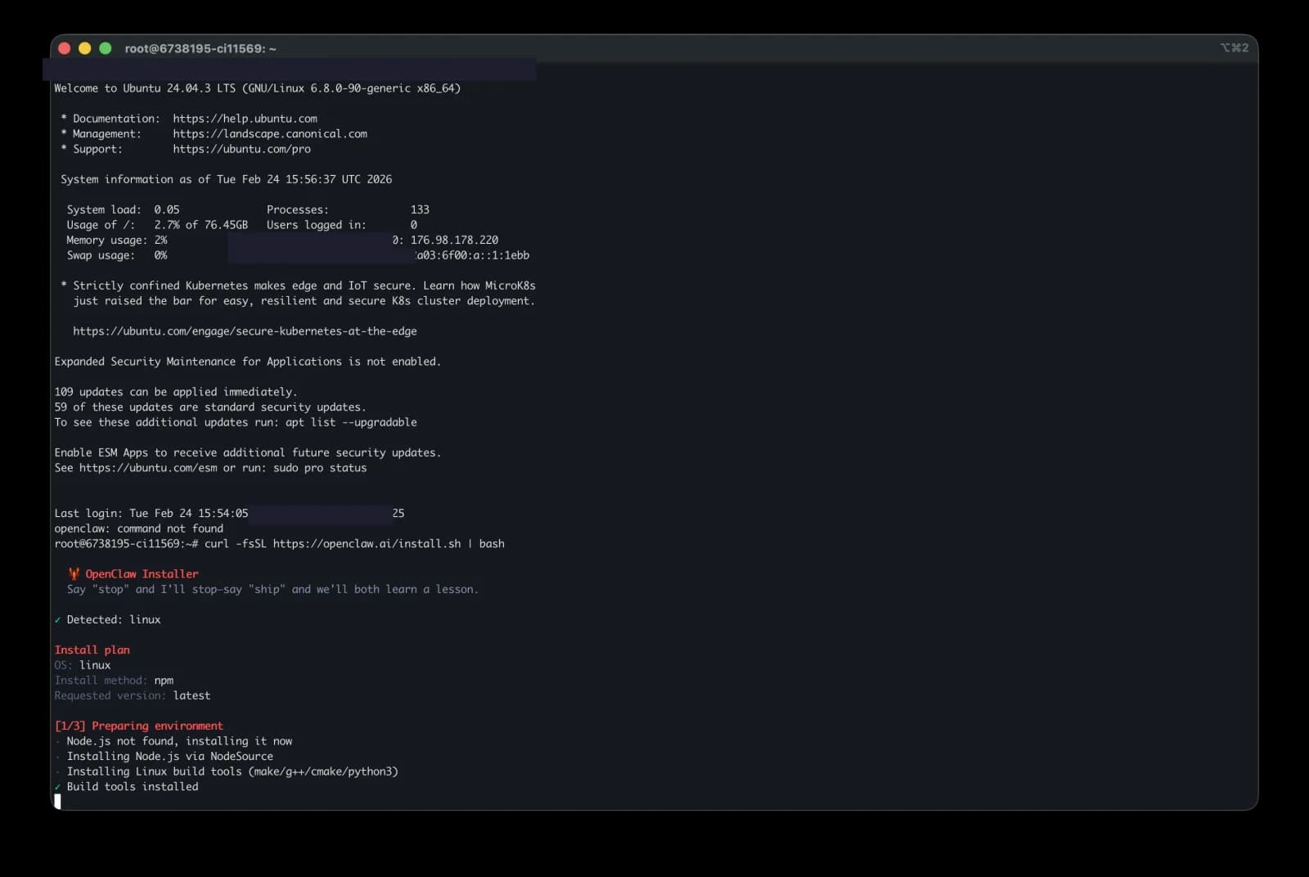The image size is (1309, 877).
Task: Open the https://ubuntu.com/pro support link
Action: click(x=241, y=149)
